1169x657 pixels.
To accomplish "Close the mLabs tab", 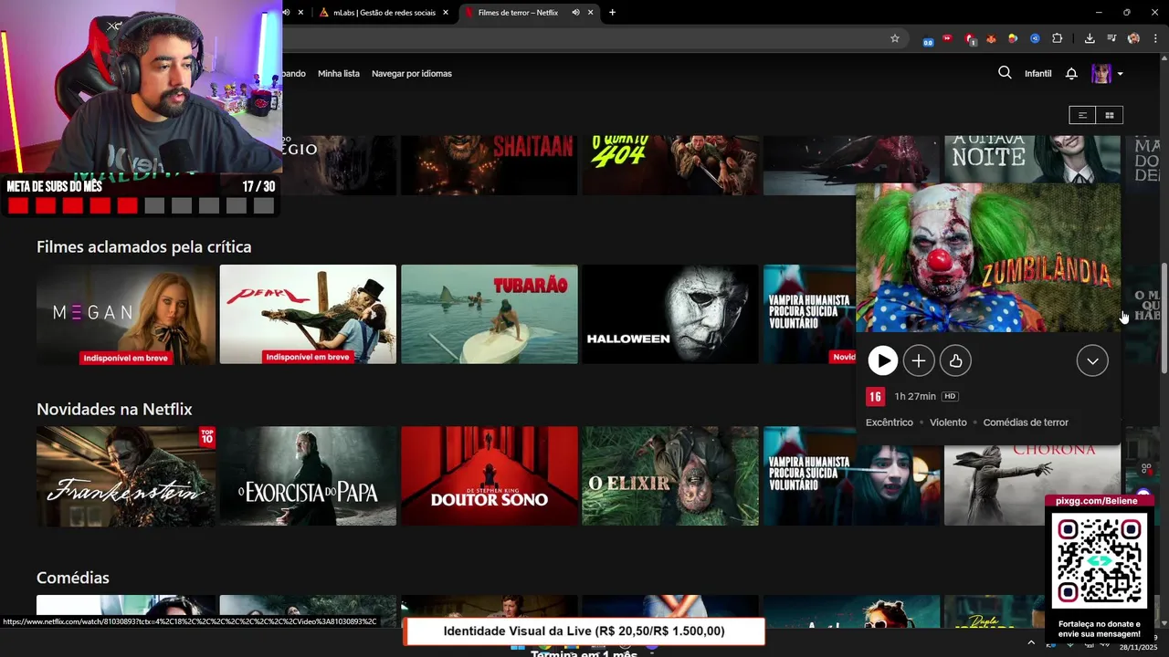I will pos(446,13).
